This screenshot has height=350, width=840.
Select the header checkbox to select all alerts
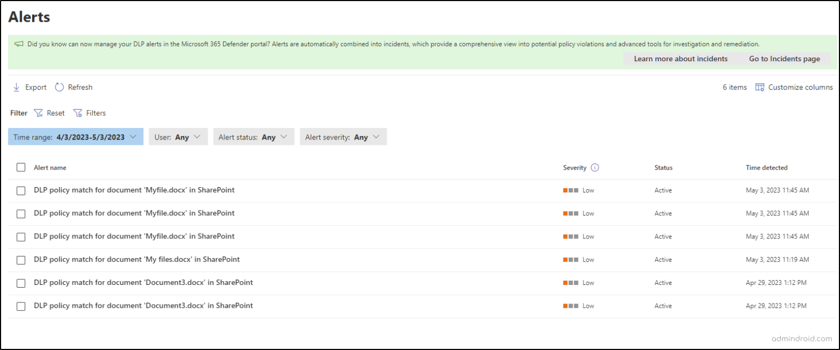point(21,167)
